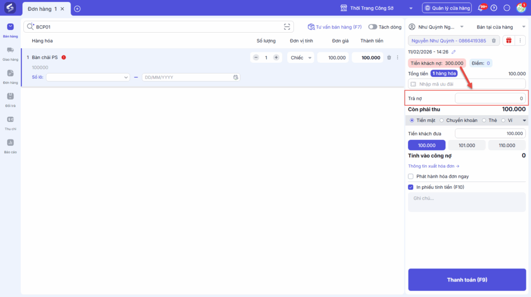Open the Chiếc unit dropdown
Screen dimensions: 531x297
301,58
